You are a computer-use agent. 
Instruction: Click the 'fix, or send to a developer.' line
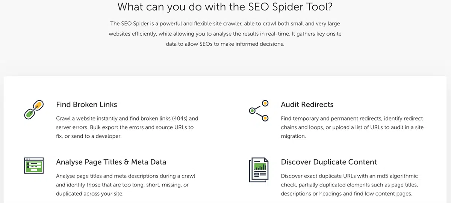coord(89,137)
